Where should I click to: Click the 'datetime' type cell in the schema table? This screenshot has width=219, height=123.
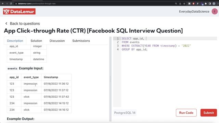(39, 59)
